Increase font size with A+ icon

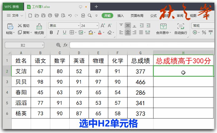point(103,26)
